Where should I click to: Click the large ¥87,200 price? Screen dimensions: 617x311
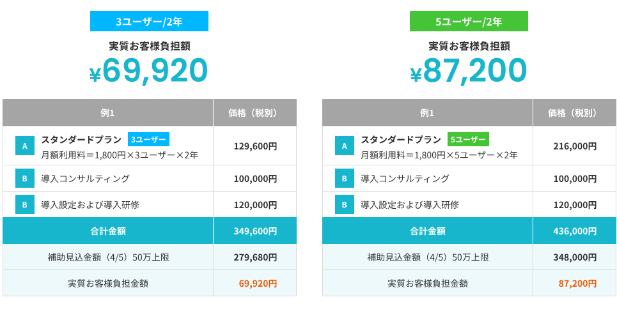point(469,70)
